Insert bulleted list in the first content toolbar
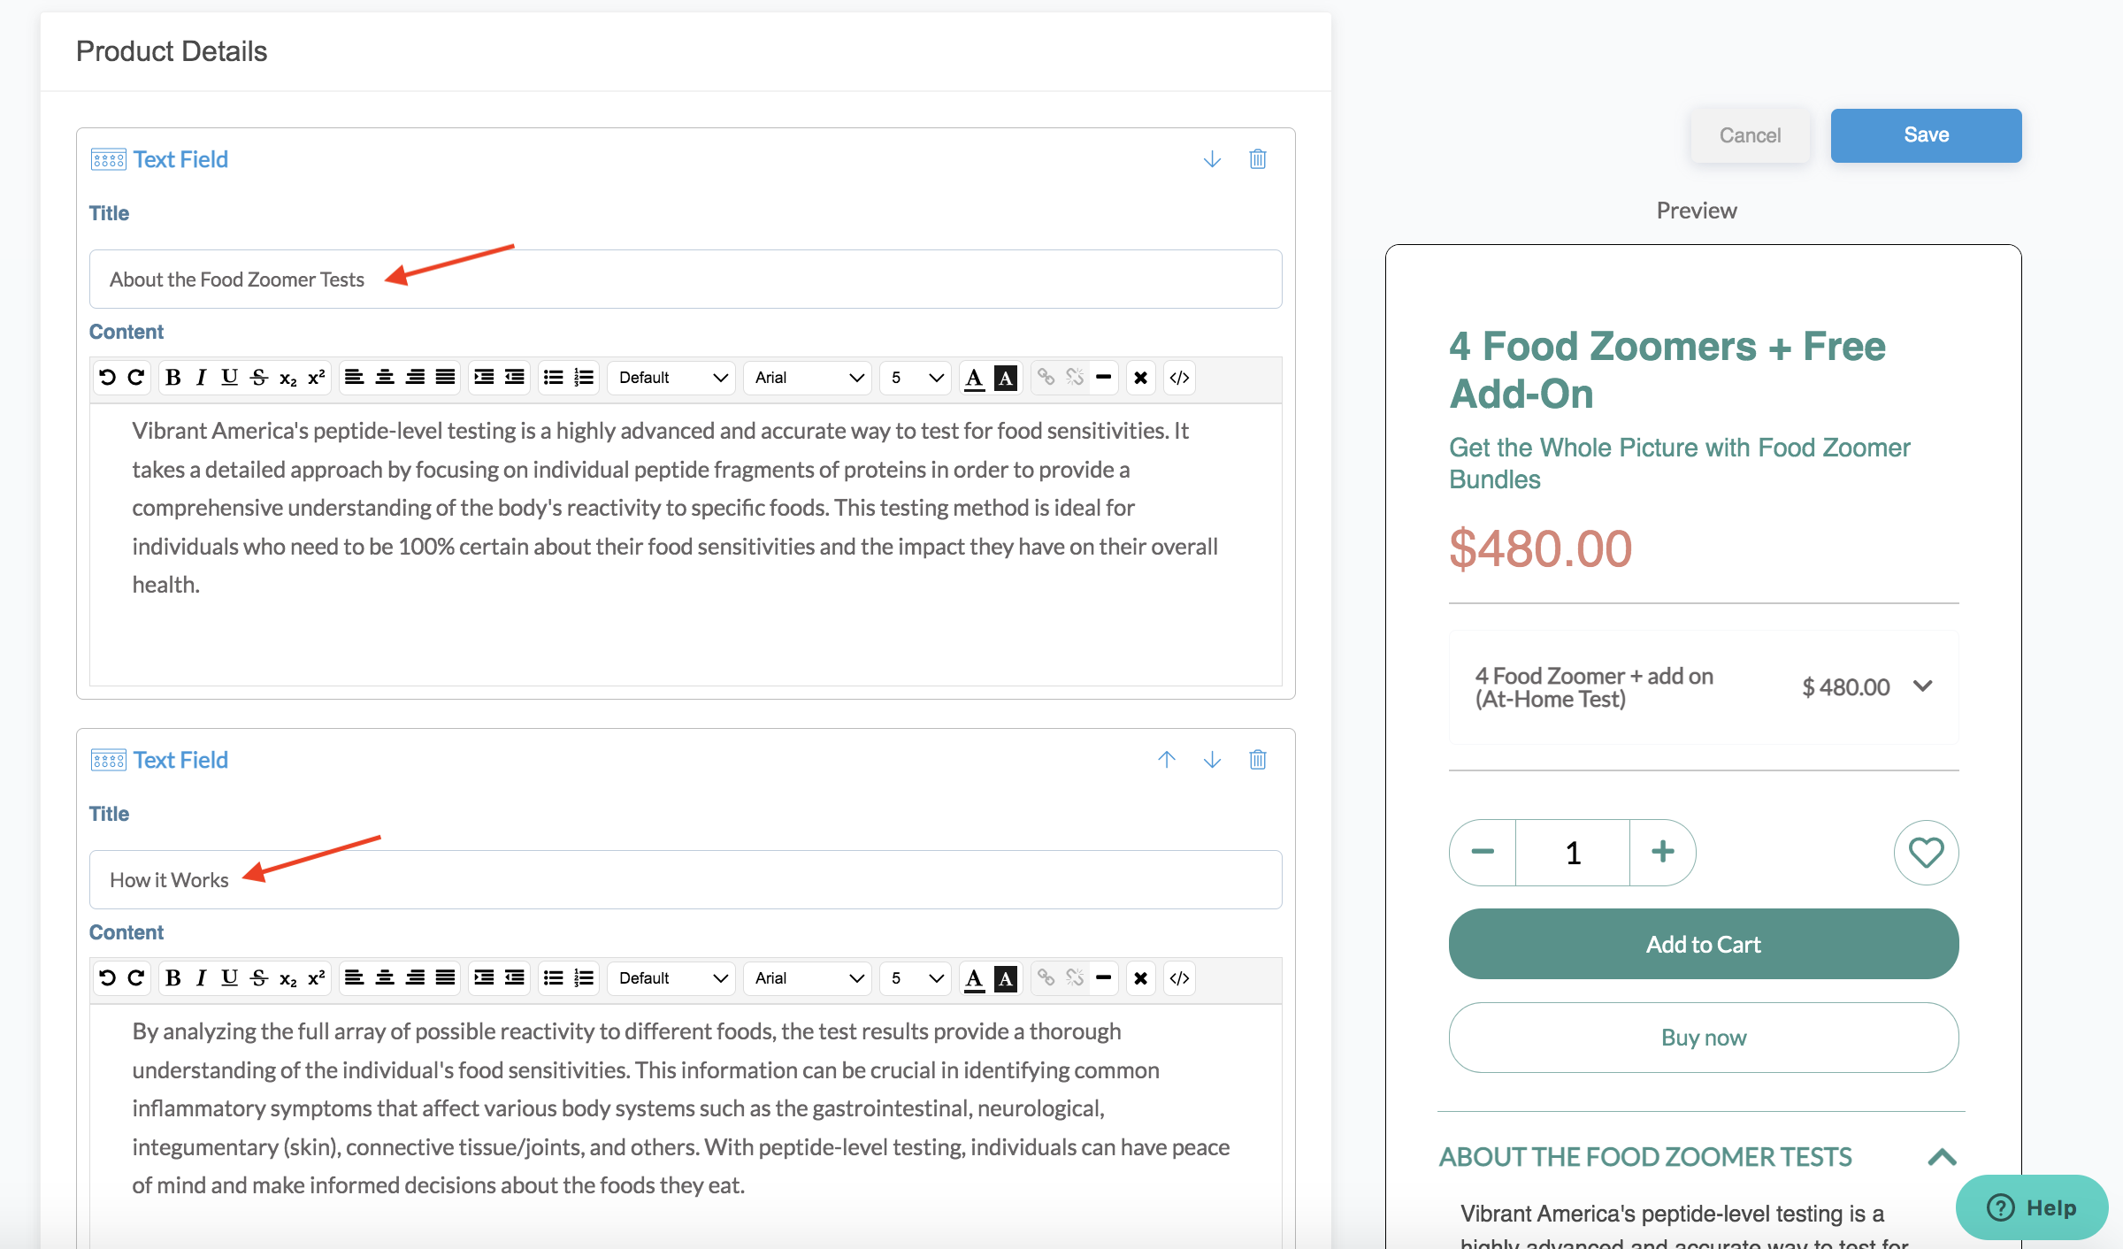The height and width of the screenshot is (1249, 2123). 553,378
